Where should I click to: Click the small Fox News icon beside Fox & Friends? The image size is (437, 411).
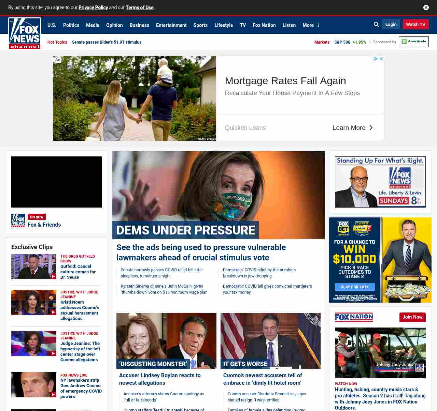(18, 220)
